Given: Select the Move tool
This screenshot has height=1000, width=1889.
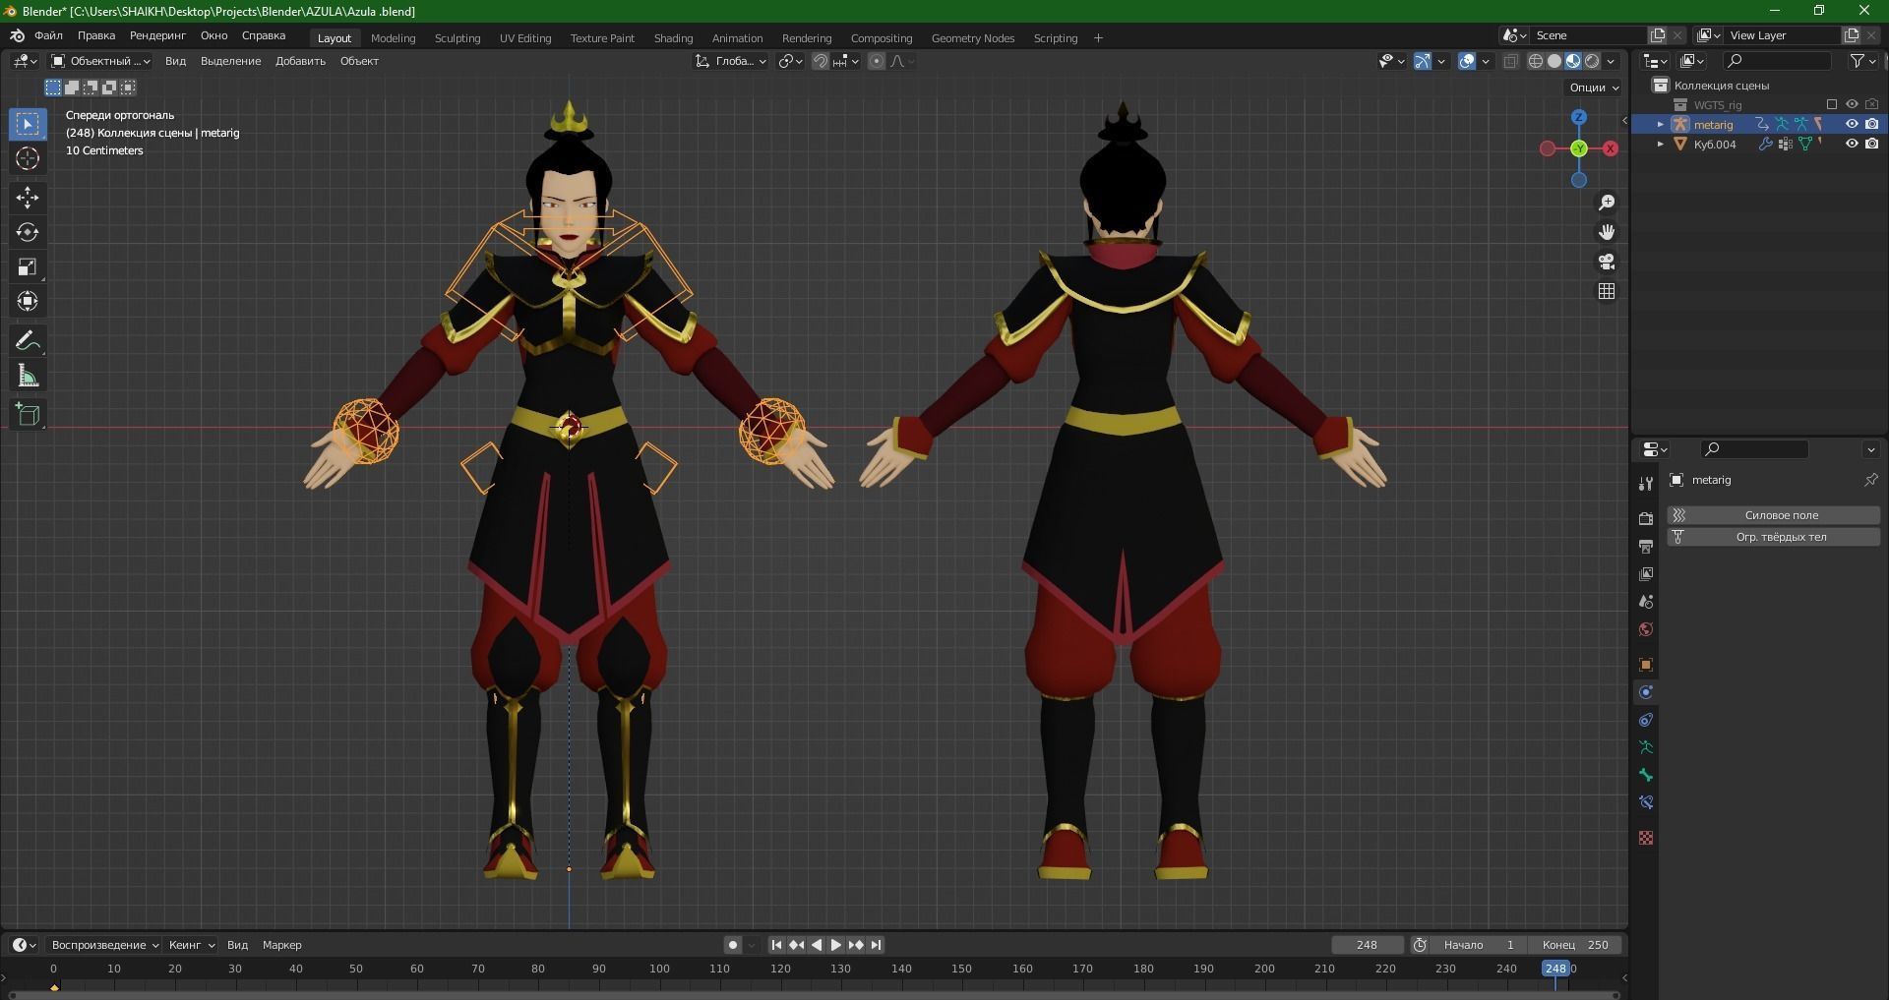Looking at the screenshot, I should coord(28,198).
